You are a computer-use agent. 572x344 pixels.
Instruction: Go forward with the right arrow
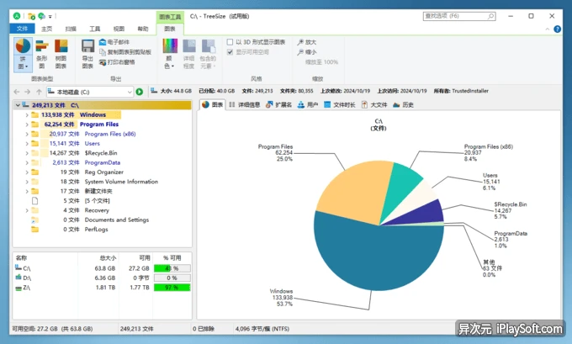pos(28,92)
